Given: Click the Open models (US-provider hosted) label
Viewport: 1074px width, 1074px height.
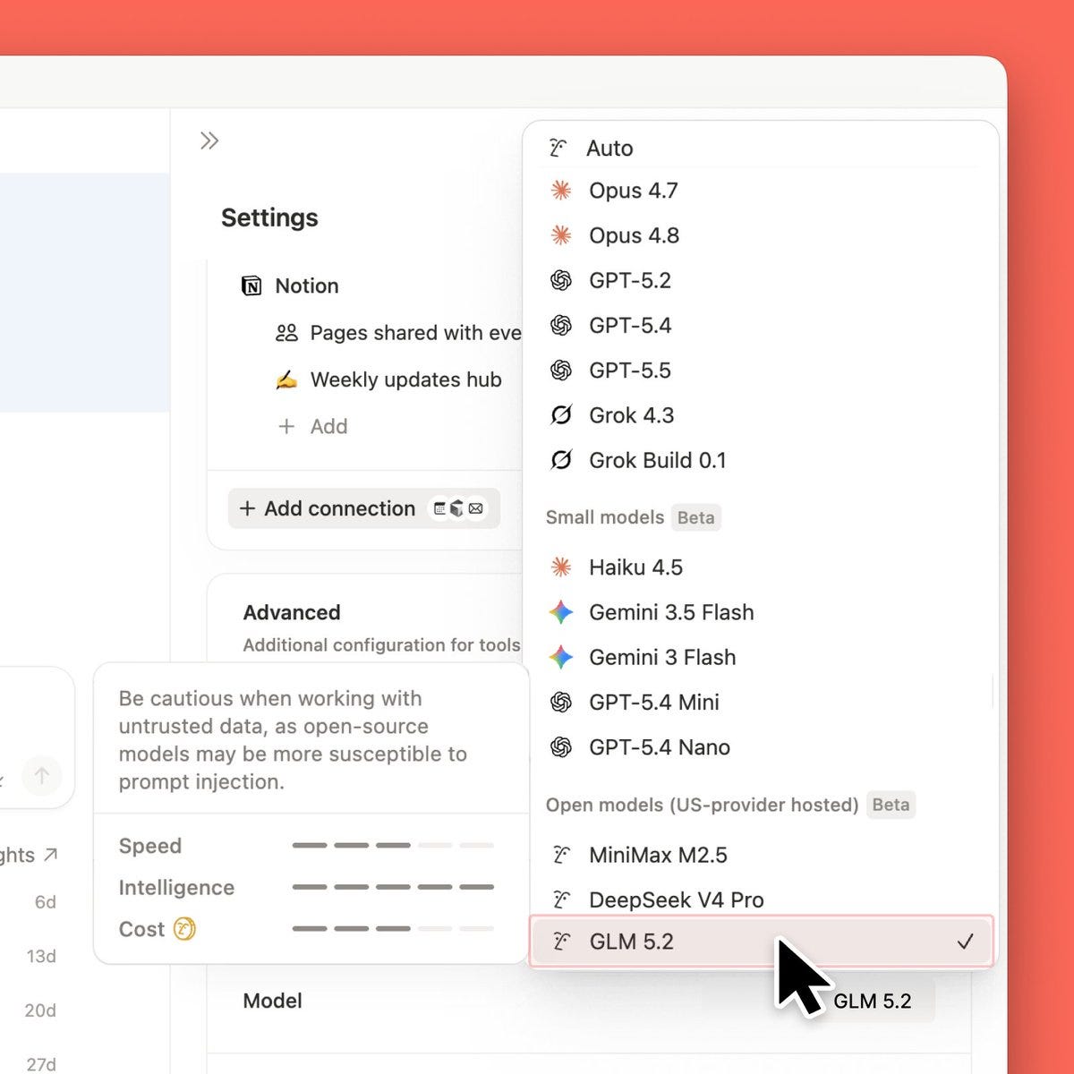Looking at the screenshot, I should pyautogui.click(x=703, y=805).
